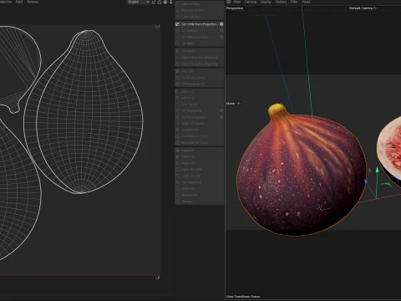Click the Store UV command
The height and width of the screenshot is (301, 401).
point(200,189)
